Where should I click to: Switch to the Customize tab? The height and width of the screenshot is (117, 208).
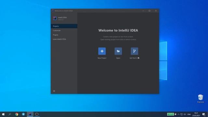click(x=64, y=31)
